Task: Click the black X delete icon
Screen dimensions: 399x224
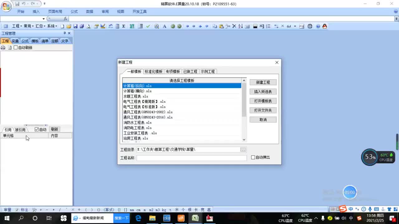Action: coord(234,26)
